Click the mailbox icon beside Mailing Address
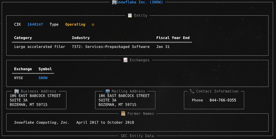 click(108, 91)
